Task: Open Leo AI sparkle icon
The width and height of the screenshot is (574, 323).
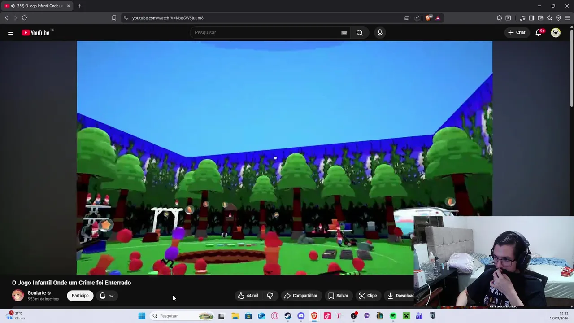Action: coord(549,18)
